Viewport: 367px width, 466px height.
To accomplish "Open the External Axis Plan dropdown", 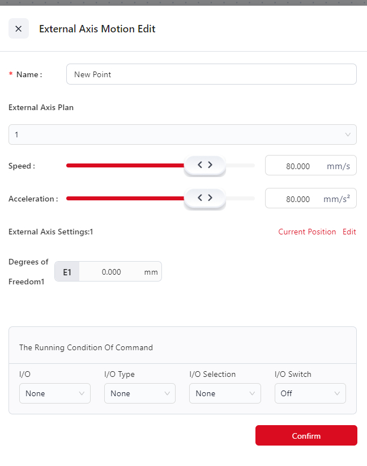I will (182, 135).
